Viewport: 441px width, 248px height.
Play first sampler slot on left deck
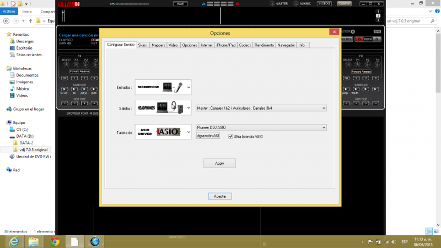[64, 89]
